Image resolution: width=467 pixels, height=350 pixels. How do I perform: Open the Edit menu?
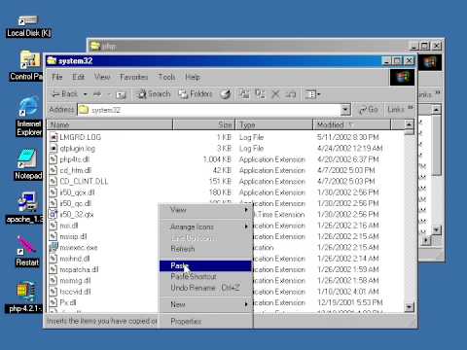point(78,77)
